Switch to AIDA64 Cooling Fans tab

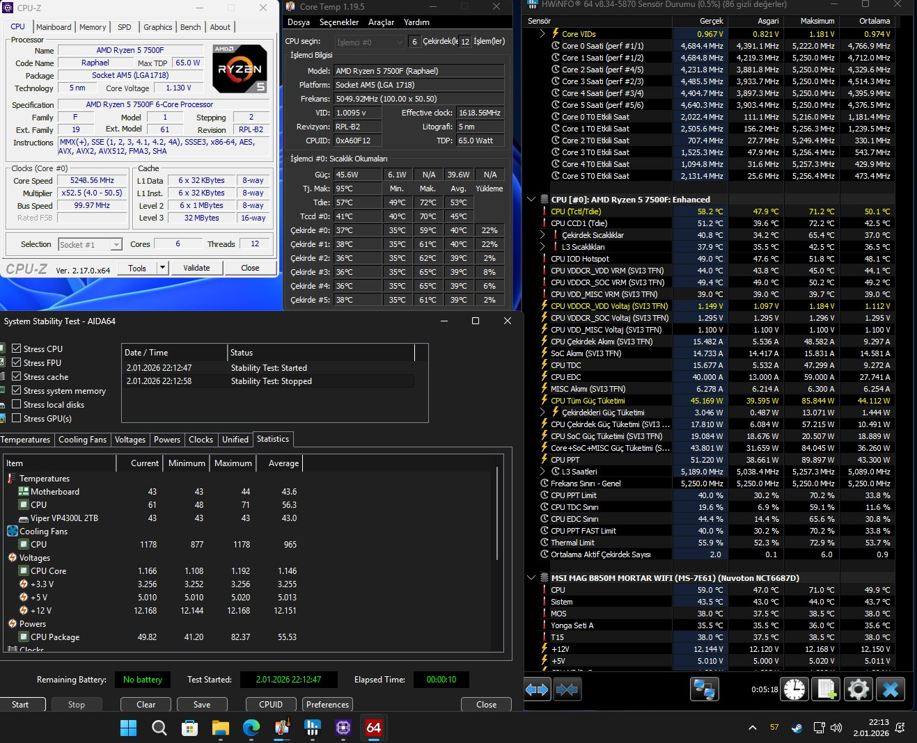83,440
